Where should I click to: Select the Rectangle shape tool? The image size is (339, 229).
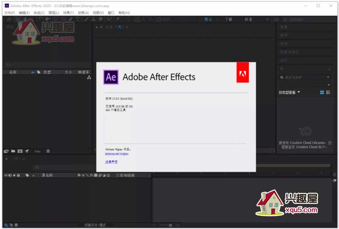click(63, 19)
